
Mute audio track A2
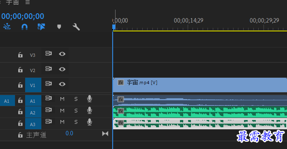click(62, 111)
